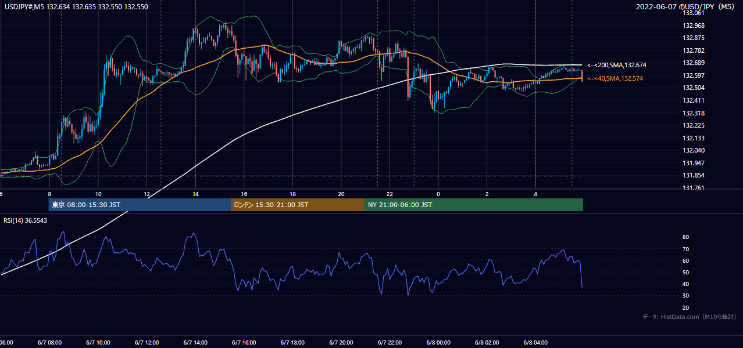Click bottom date label 6/7 20:00
This screenshot has height=348, width=743.
pos(341,342)
